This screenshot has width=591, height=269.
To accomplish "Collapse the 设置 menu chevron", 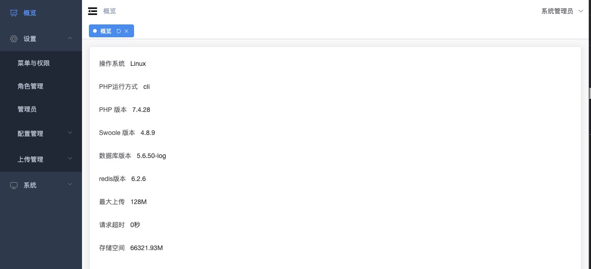I will point(70,38).
